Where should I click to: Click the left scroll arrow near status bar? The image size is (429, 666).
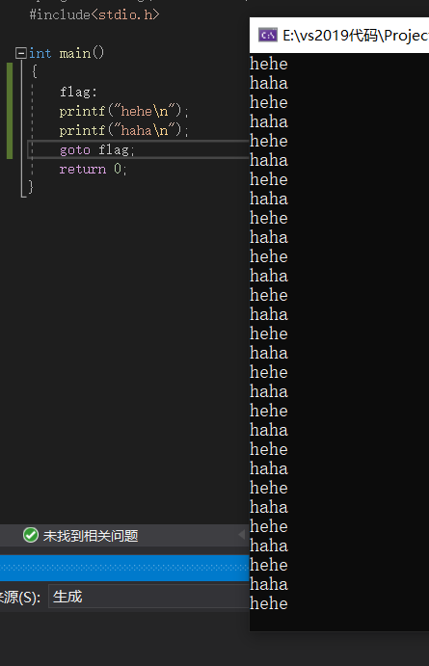point(241,535)
